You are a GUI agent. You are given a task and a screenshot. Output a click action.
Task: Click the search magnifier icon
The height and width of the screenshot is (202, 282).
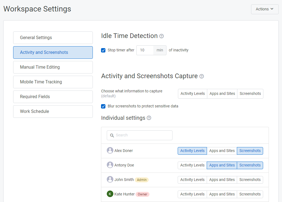point(112,135)
